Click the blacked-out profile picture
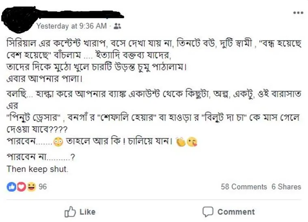This screenshot has height=222, width=308. pyautogui.click(x=19, y=19)
